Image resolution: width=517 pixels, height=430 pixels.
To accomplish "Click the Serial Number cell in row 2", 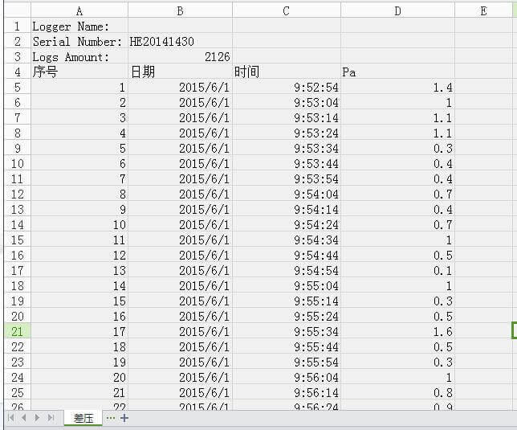I will (78, 42).
